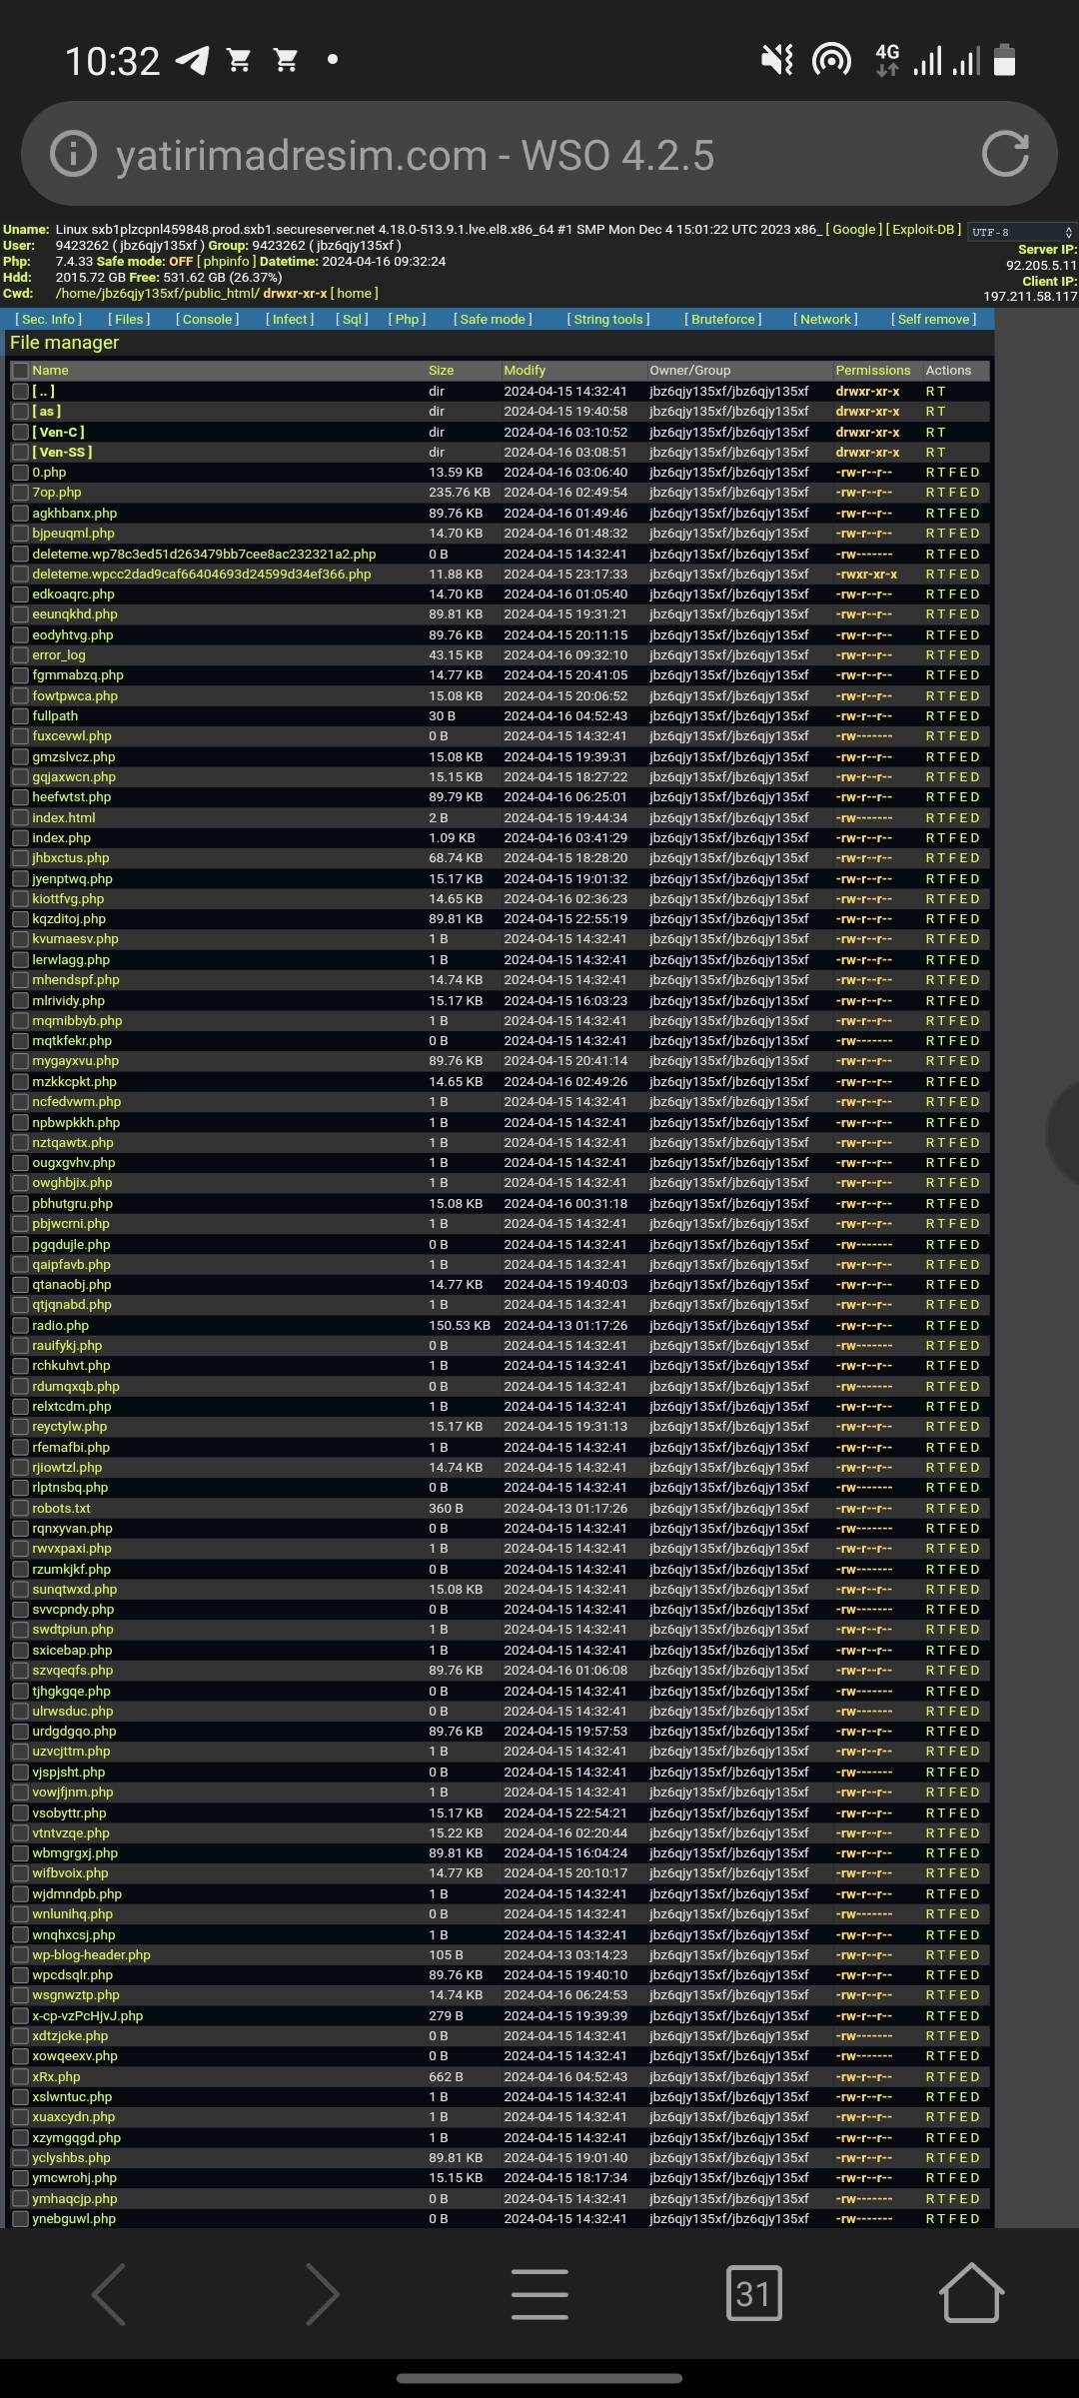Open the browser hamburger menu
1079x2398 pixels.
[x=539, y=2294]
